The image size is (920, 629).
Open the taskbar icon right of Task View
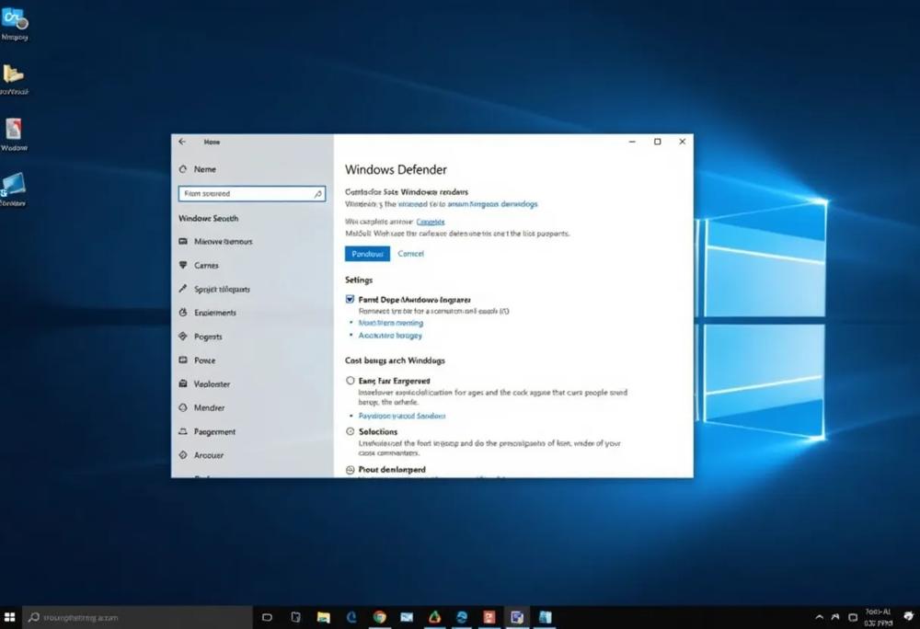tap(295, 617)
